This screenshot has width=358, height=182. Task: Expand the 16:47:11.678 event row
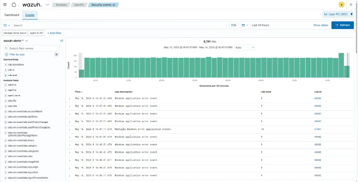click(70, 130)
